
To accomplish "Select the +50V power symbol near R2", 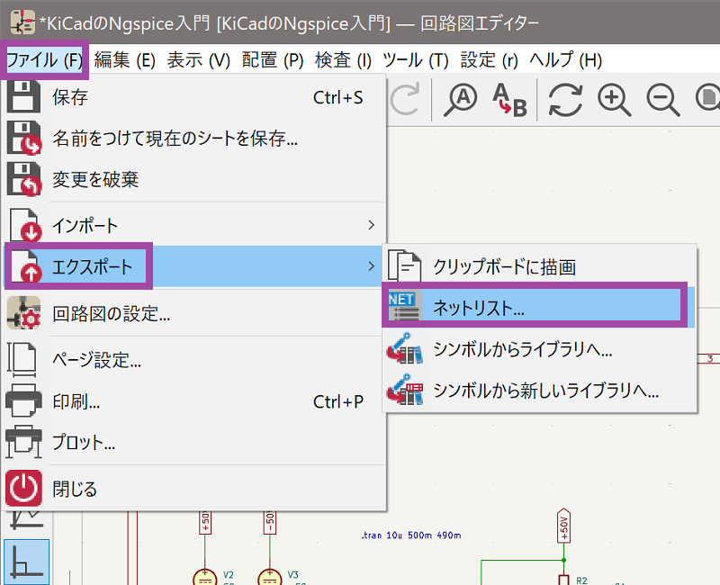I will pyautogui.click(x=563, y=526).
